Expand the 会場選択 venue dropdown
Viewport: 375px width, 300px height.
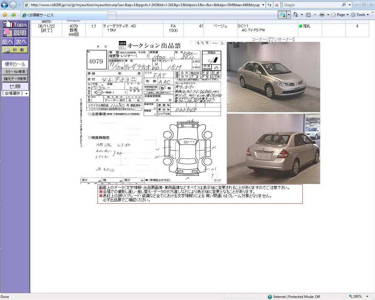15,93
